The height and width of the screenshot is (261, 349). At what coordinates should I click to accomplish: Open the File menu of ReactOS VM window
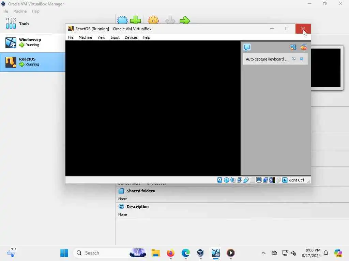point(71,37)
